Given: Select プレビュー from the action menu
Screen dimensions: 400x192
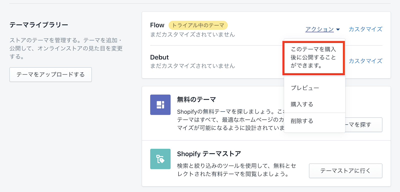Looking at the screenshot, I should pyautogui.click(x=305, y=88).
